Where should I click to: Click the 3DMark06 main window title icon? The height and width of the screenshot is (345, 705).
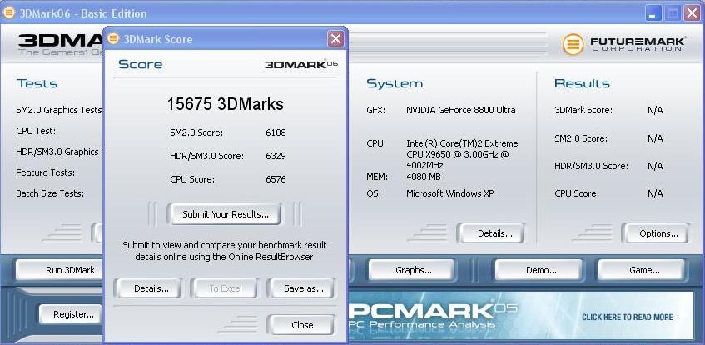(x=8, y=13)
